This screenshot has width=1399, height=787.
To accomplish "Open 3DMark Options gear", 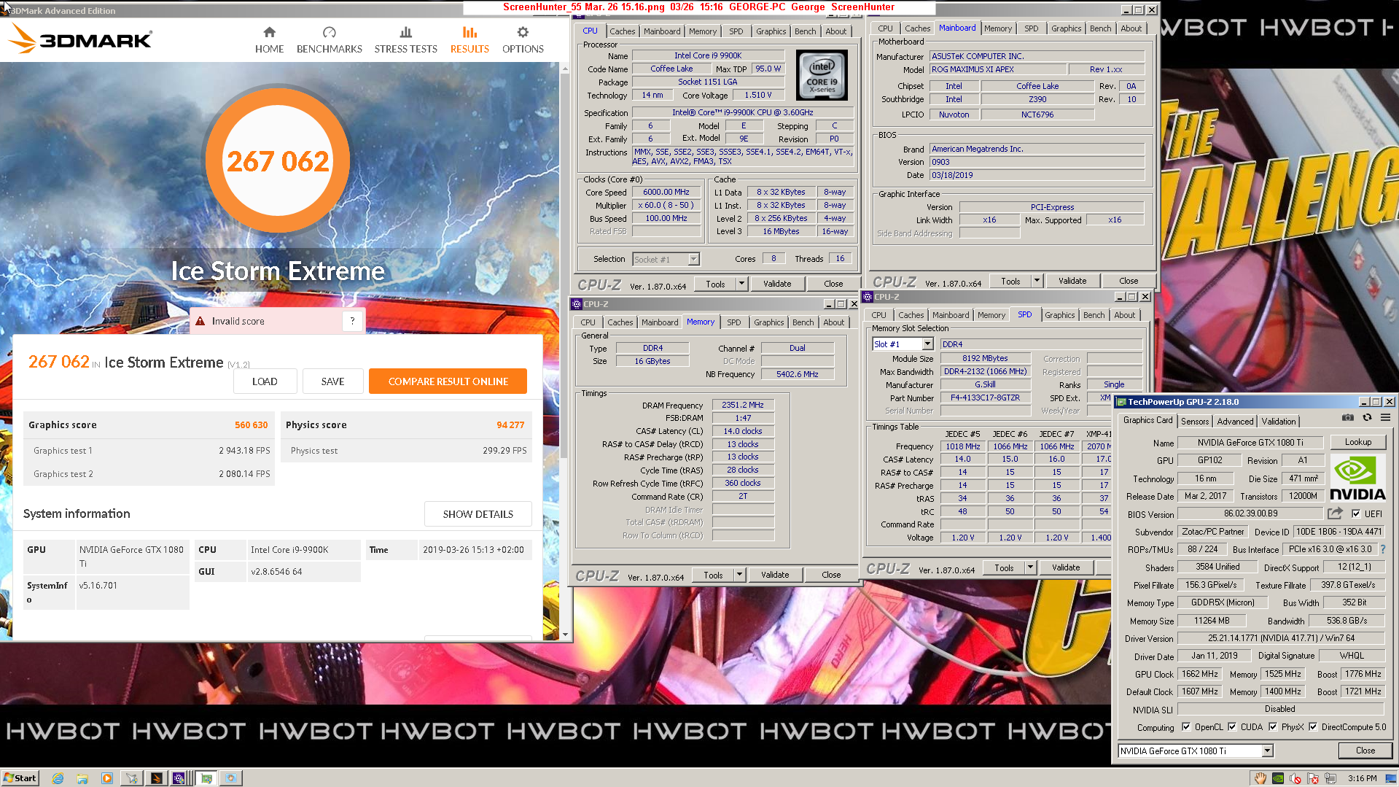I will [523, 32].
